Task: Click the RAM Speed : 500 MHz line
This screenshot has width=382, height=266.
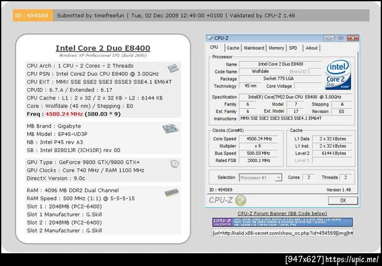Action: tap(81, 198)
